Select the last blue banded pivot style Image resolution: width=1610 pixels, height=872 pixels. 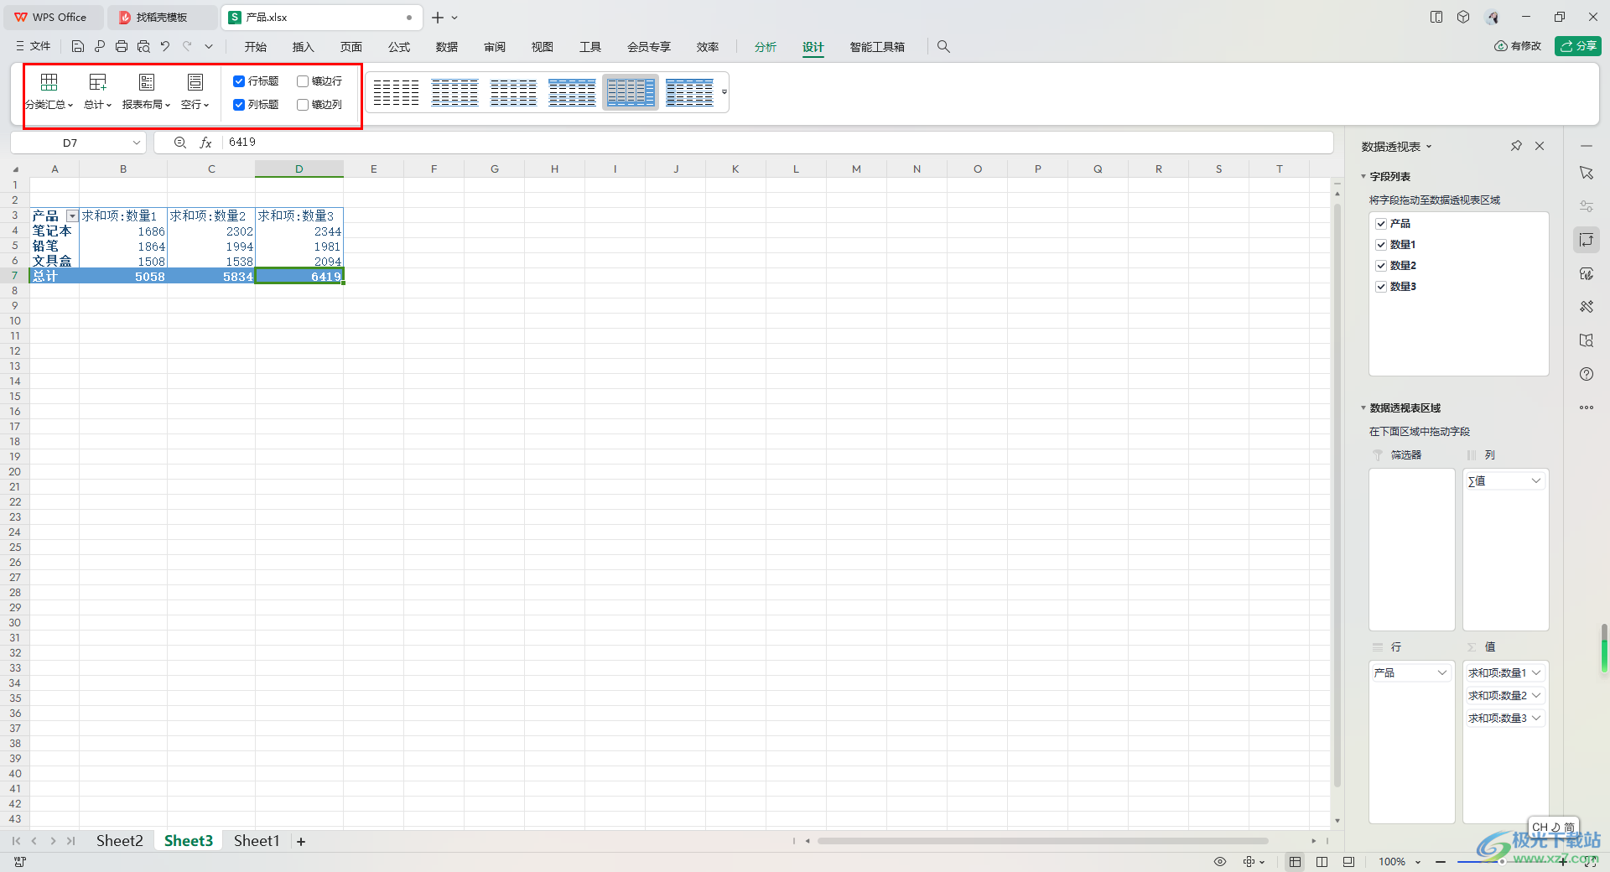(x=689, y=92)
